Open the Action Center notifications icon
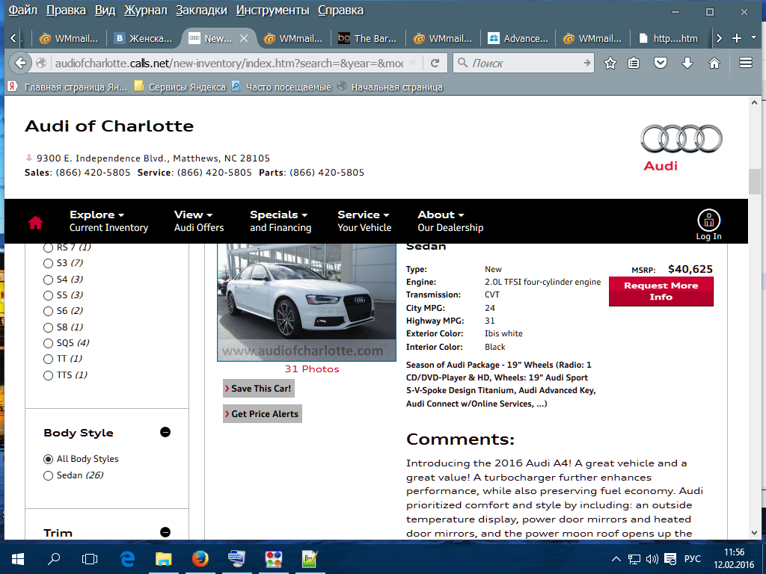766x574 pixels. click(670, 559)
